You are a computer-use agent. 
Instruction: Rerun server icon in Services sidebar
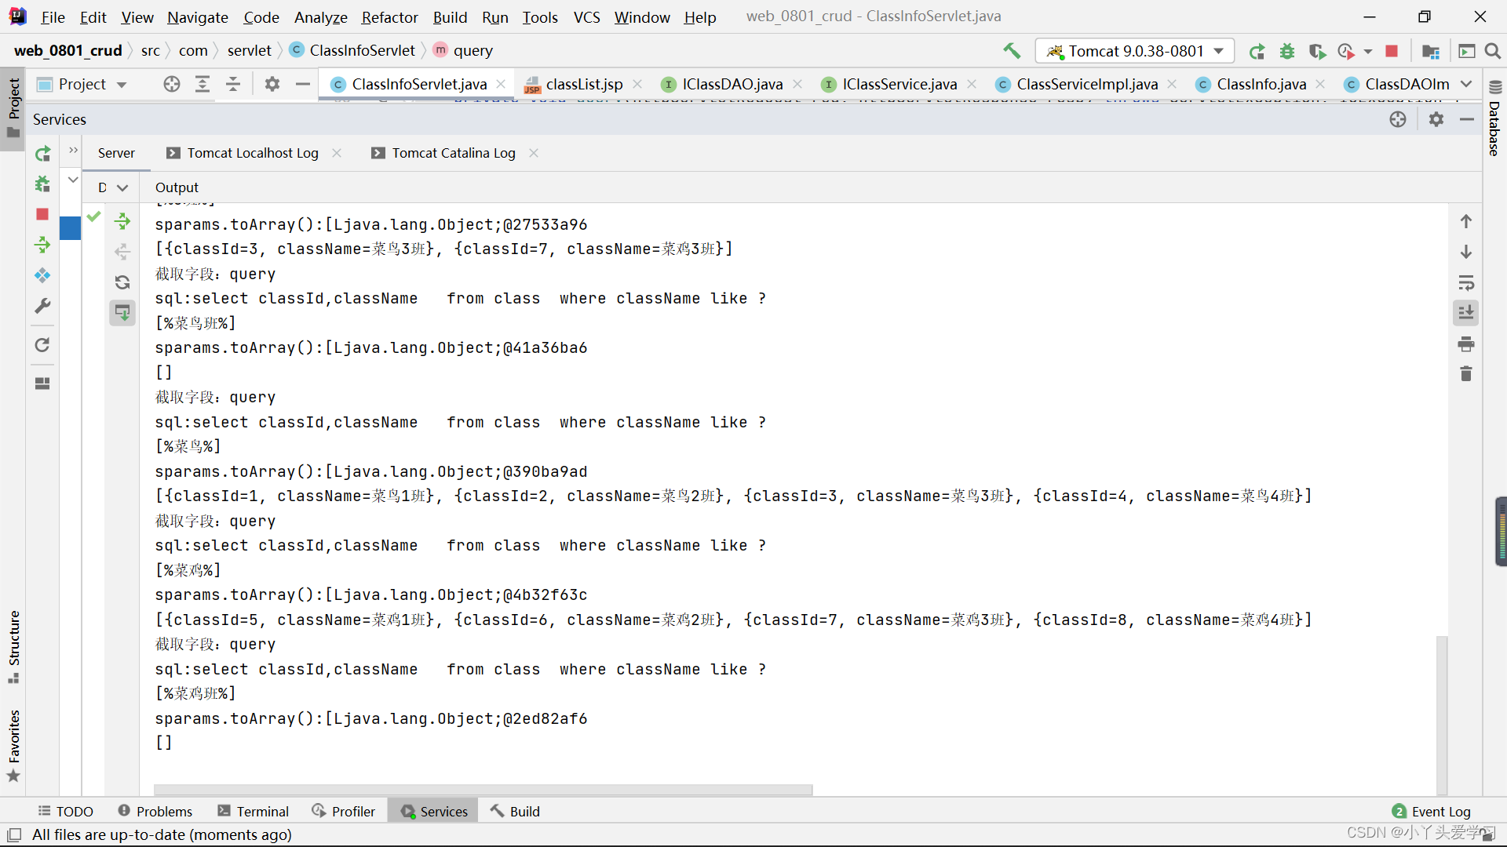pos(42,154)
